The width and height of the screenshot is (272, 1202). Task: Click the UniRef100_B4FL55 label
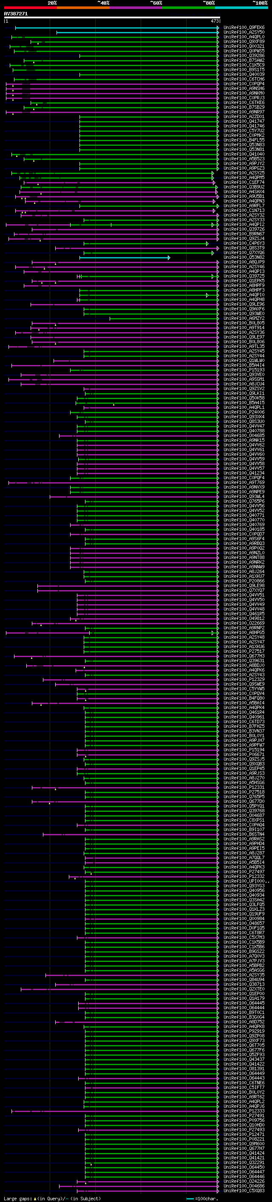(x=244, y=140)
